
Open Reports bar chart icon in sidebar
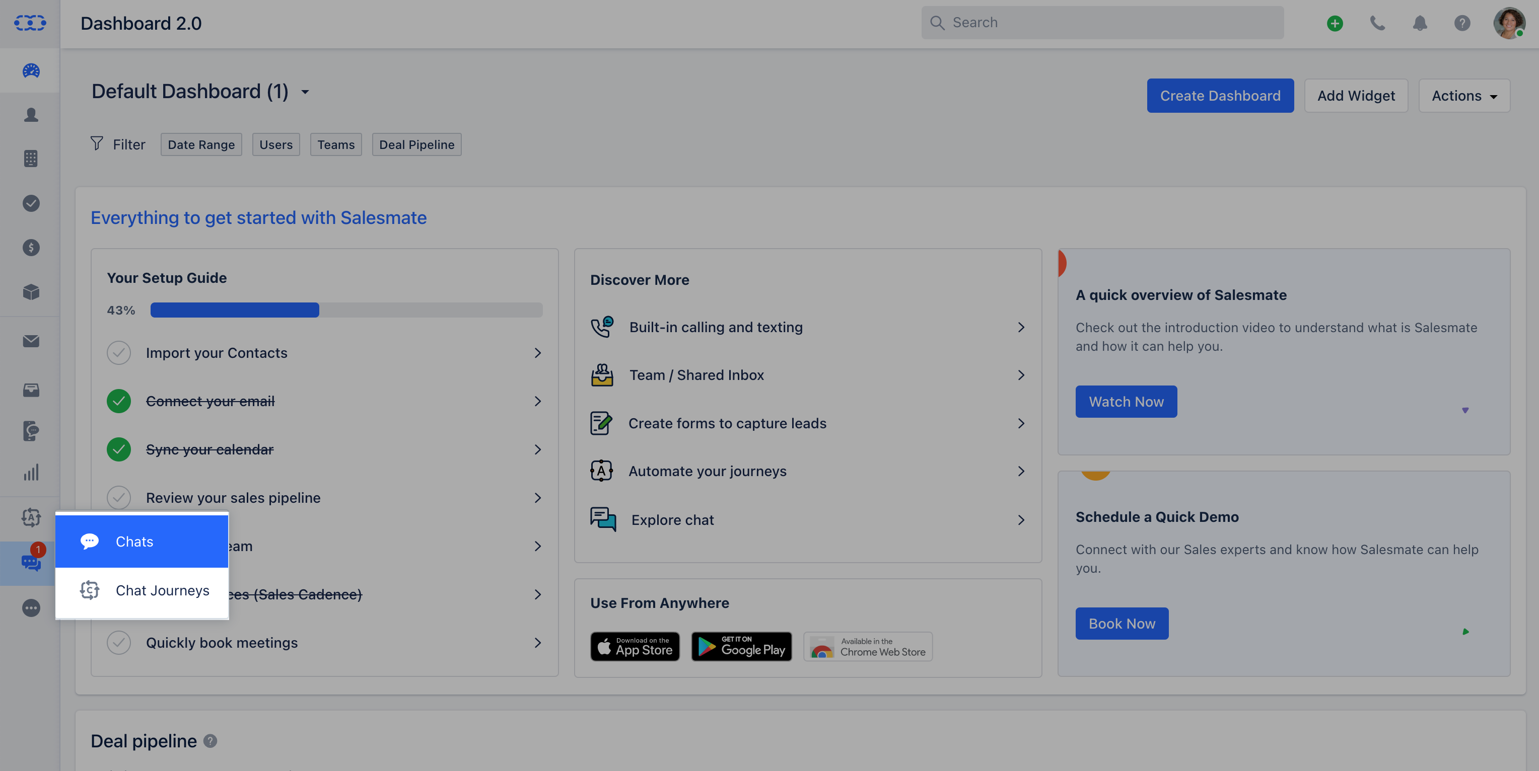pyautogui.click(x=31, y=473)
